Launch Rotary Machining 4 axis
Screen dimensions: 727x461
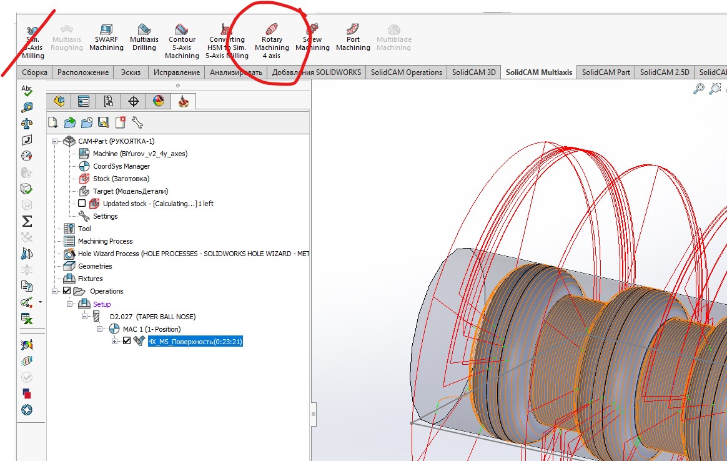(x=272, y=42)
